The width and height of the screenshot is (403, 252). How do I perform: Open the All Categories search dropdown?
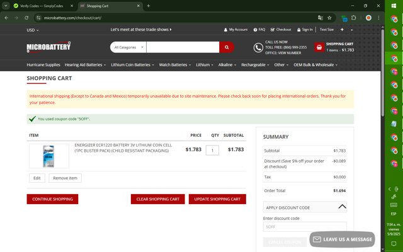tap(128, 47)
